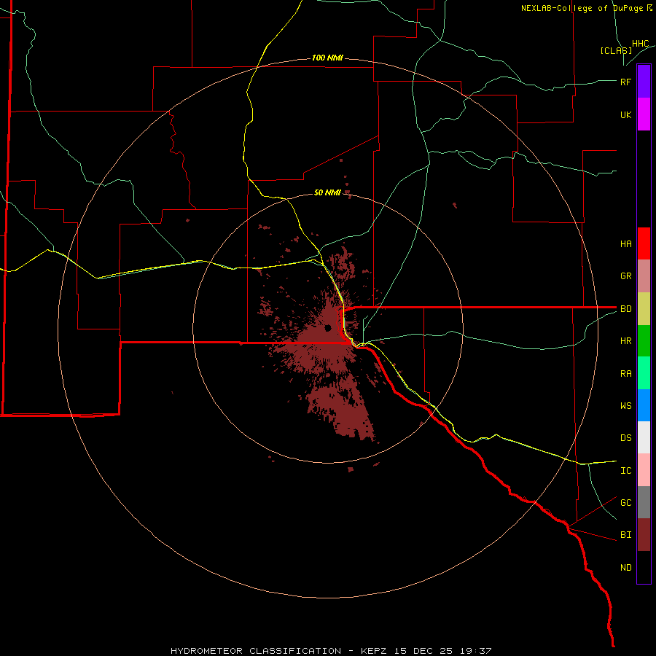Click the BI legend label

click(x=625, y=535)
